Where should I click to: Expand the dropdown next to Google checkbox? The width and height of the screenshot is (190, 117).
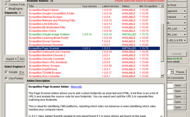pyautogui.click(x=22, y=72)
